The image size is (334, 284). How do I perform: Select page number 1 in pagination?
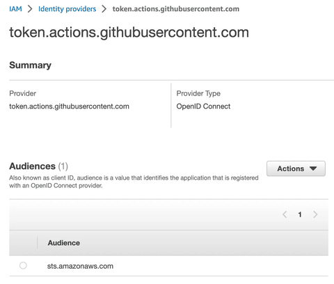coord(300,214)
